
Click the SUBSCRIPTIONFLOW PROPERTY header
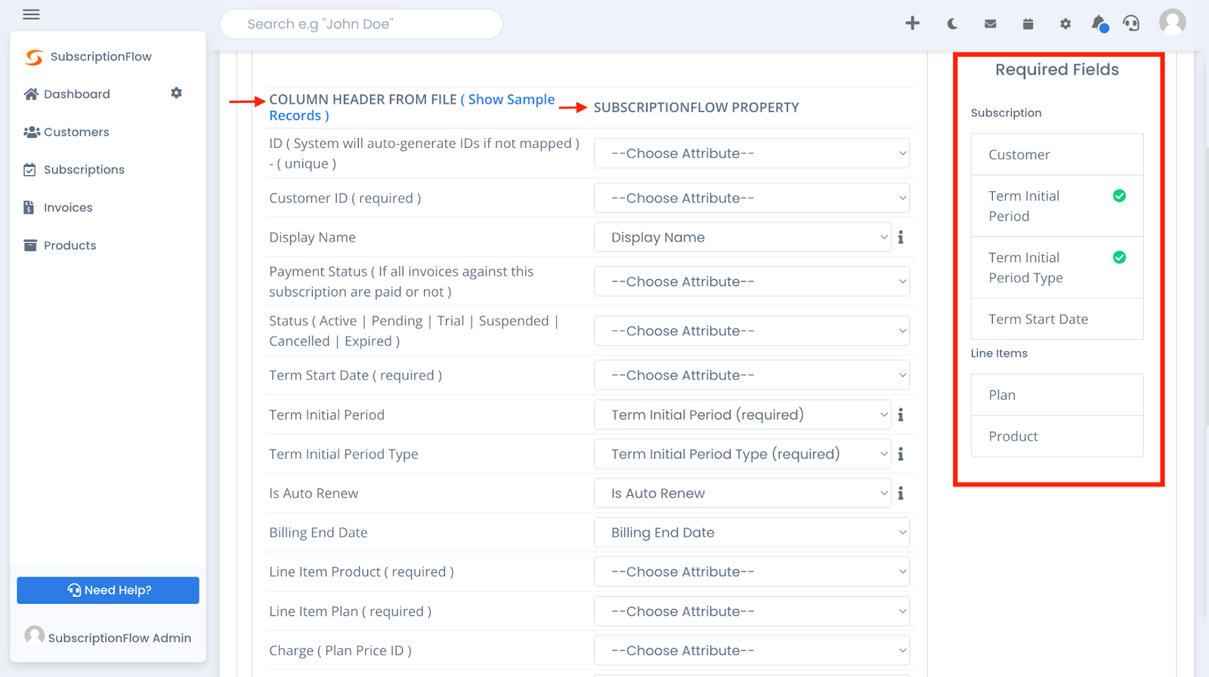tap(696, 107)
